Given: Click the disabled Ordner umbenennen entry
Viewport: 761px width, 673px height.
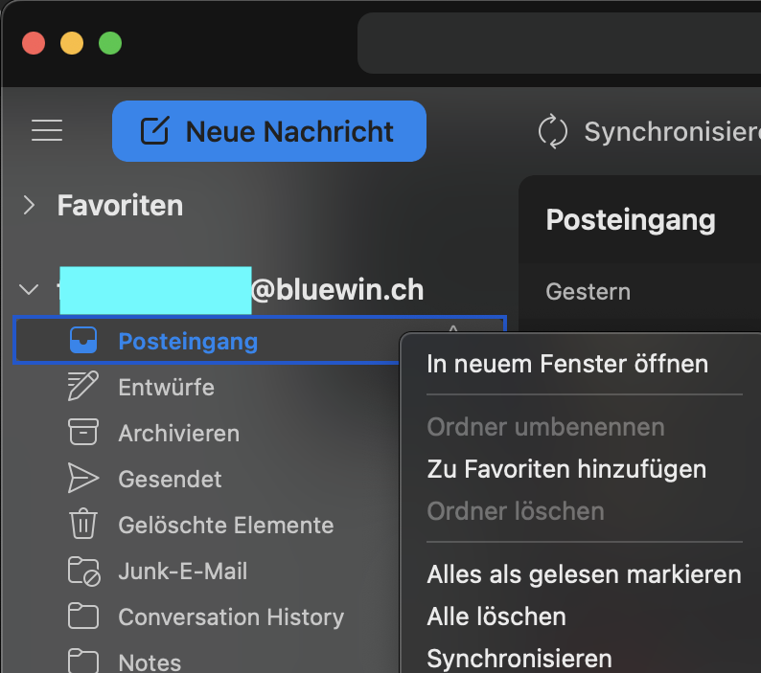Looking at the screenshot, I should click(545, 427).
